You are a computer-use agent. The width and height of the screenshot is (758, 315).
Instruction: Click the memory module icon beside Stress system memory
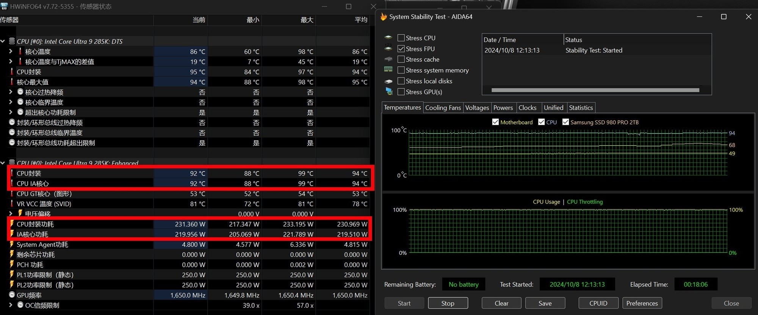388,70
